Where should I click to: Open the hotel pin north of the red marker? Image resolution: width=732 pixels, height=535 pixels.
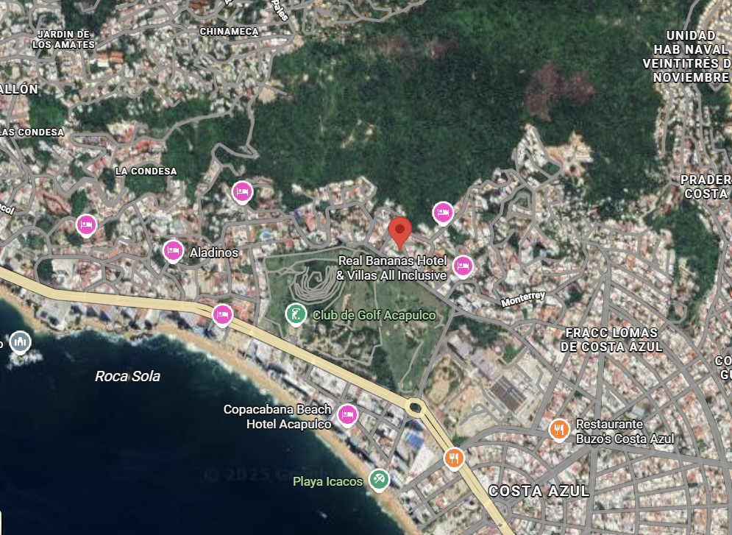pos(443,213)
